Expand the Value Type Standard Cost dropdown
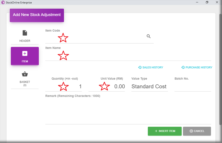This screenshot has height=143, width=222. tap(149, 86)
